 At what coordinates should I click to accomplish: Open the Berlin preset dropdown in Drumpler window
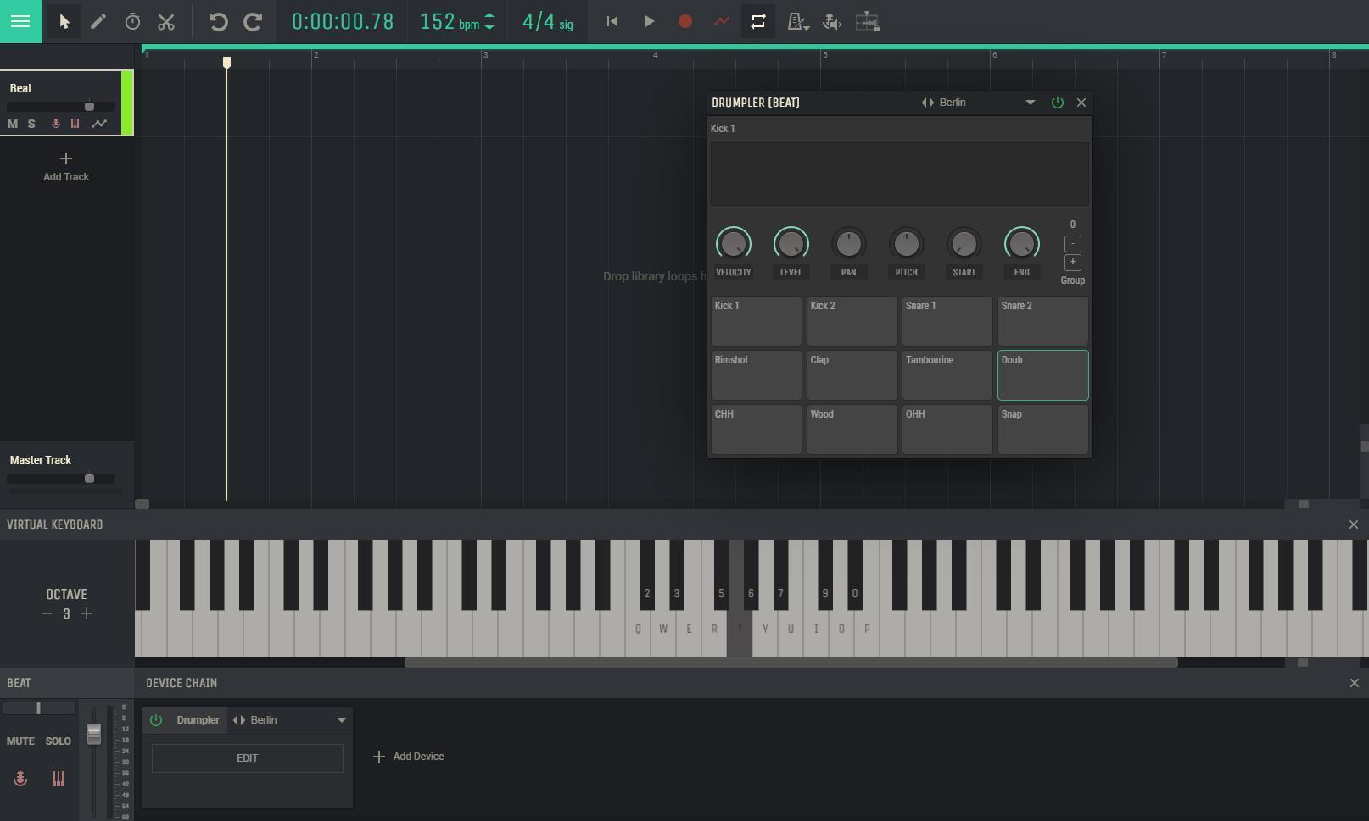(x=1030, y=103)
